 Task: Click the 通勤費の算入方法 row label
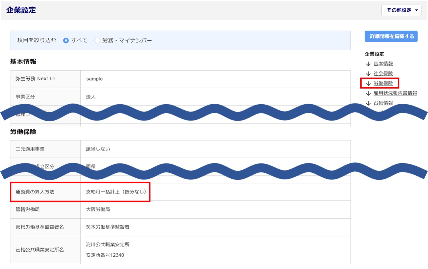pyautogui.click(x=35, y=192)
